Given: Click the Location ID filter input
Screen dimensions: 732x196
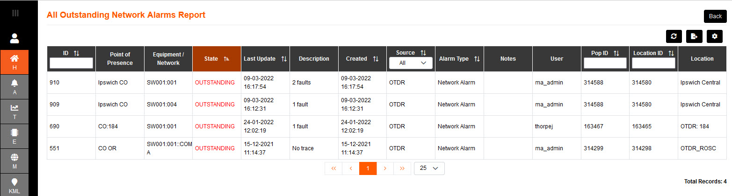Looking at the screenshot, I should pos(653,63).
